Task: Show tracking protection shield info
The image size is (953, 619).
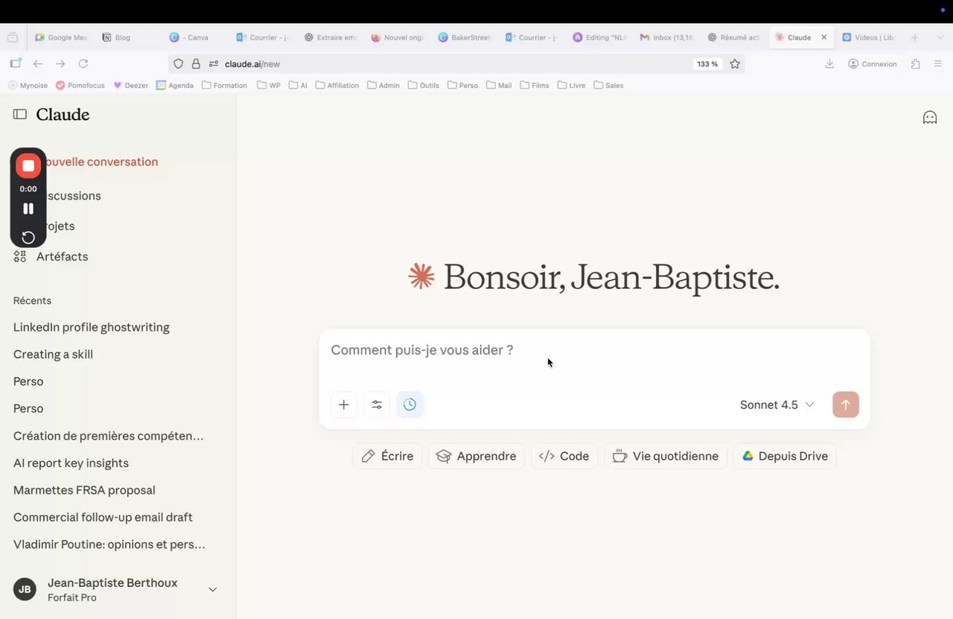Action: [x=178, y=64]
